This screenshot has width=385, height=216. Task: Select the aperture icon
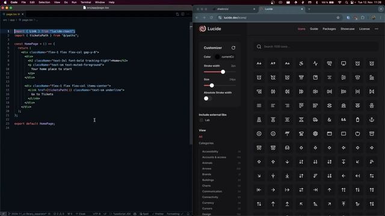click(315, 134)
